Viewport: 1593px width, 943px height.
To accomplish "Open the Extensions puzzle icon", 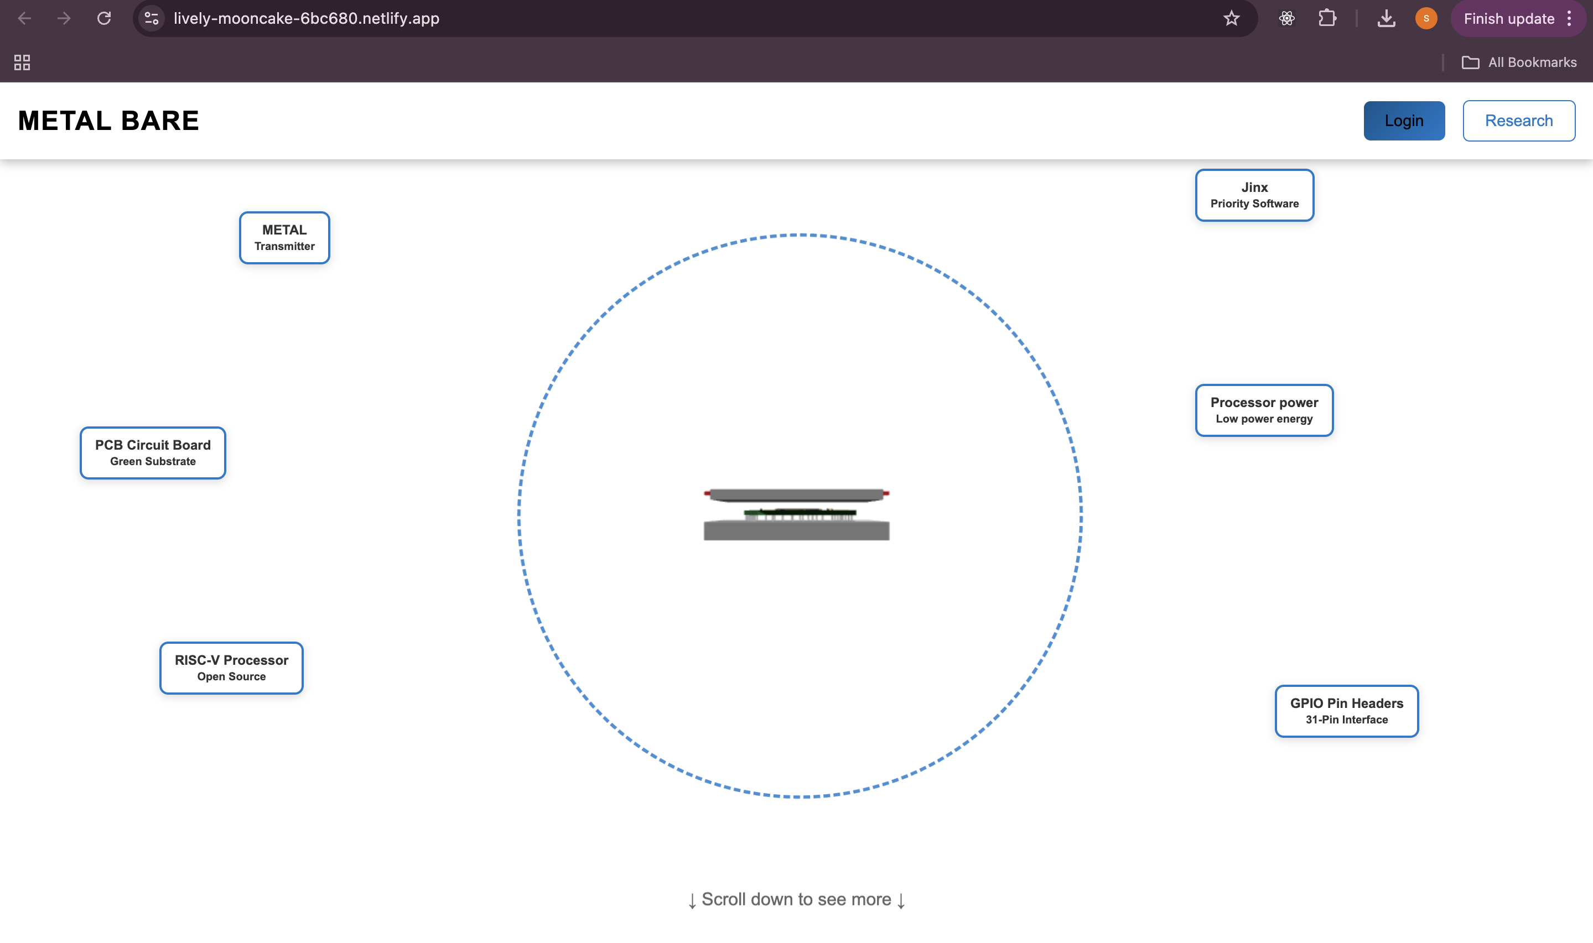I will pos(1327,18).
